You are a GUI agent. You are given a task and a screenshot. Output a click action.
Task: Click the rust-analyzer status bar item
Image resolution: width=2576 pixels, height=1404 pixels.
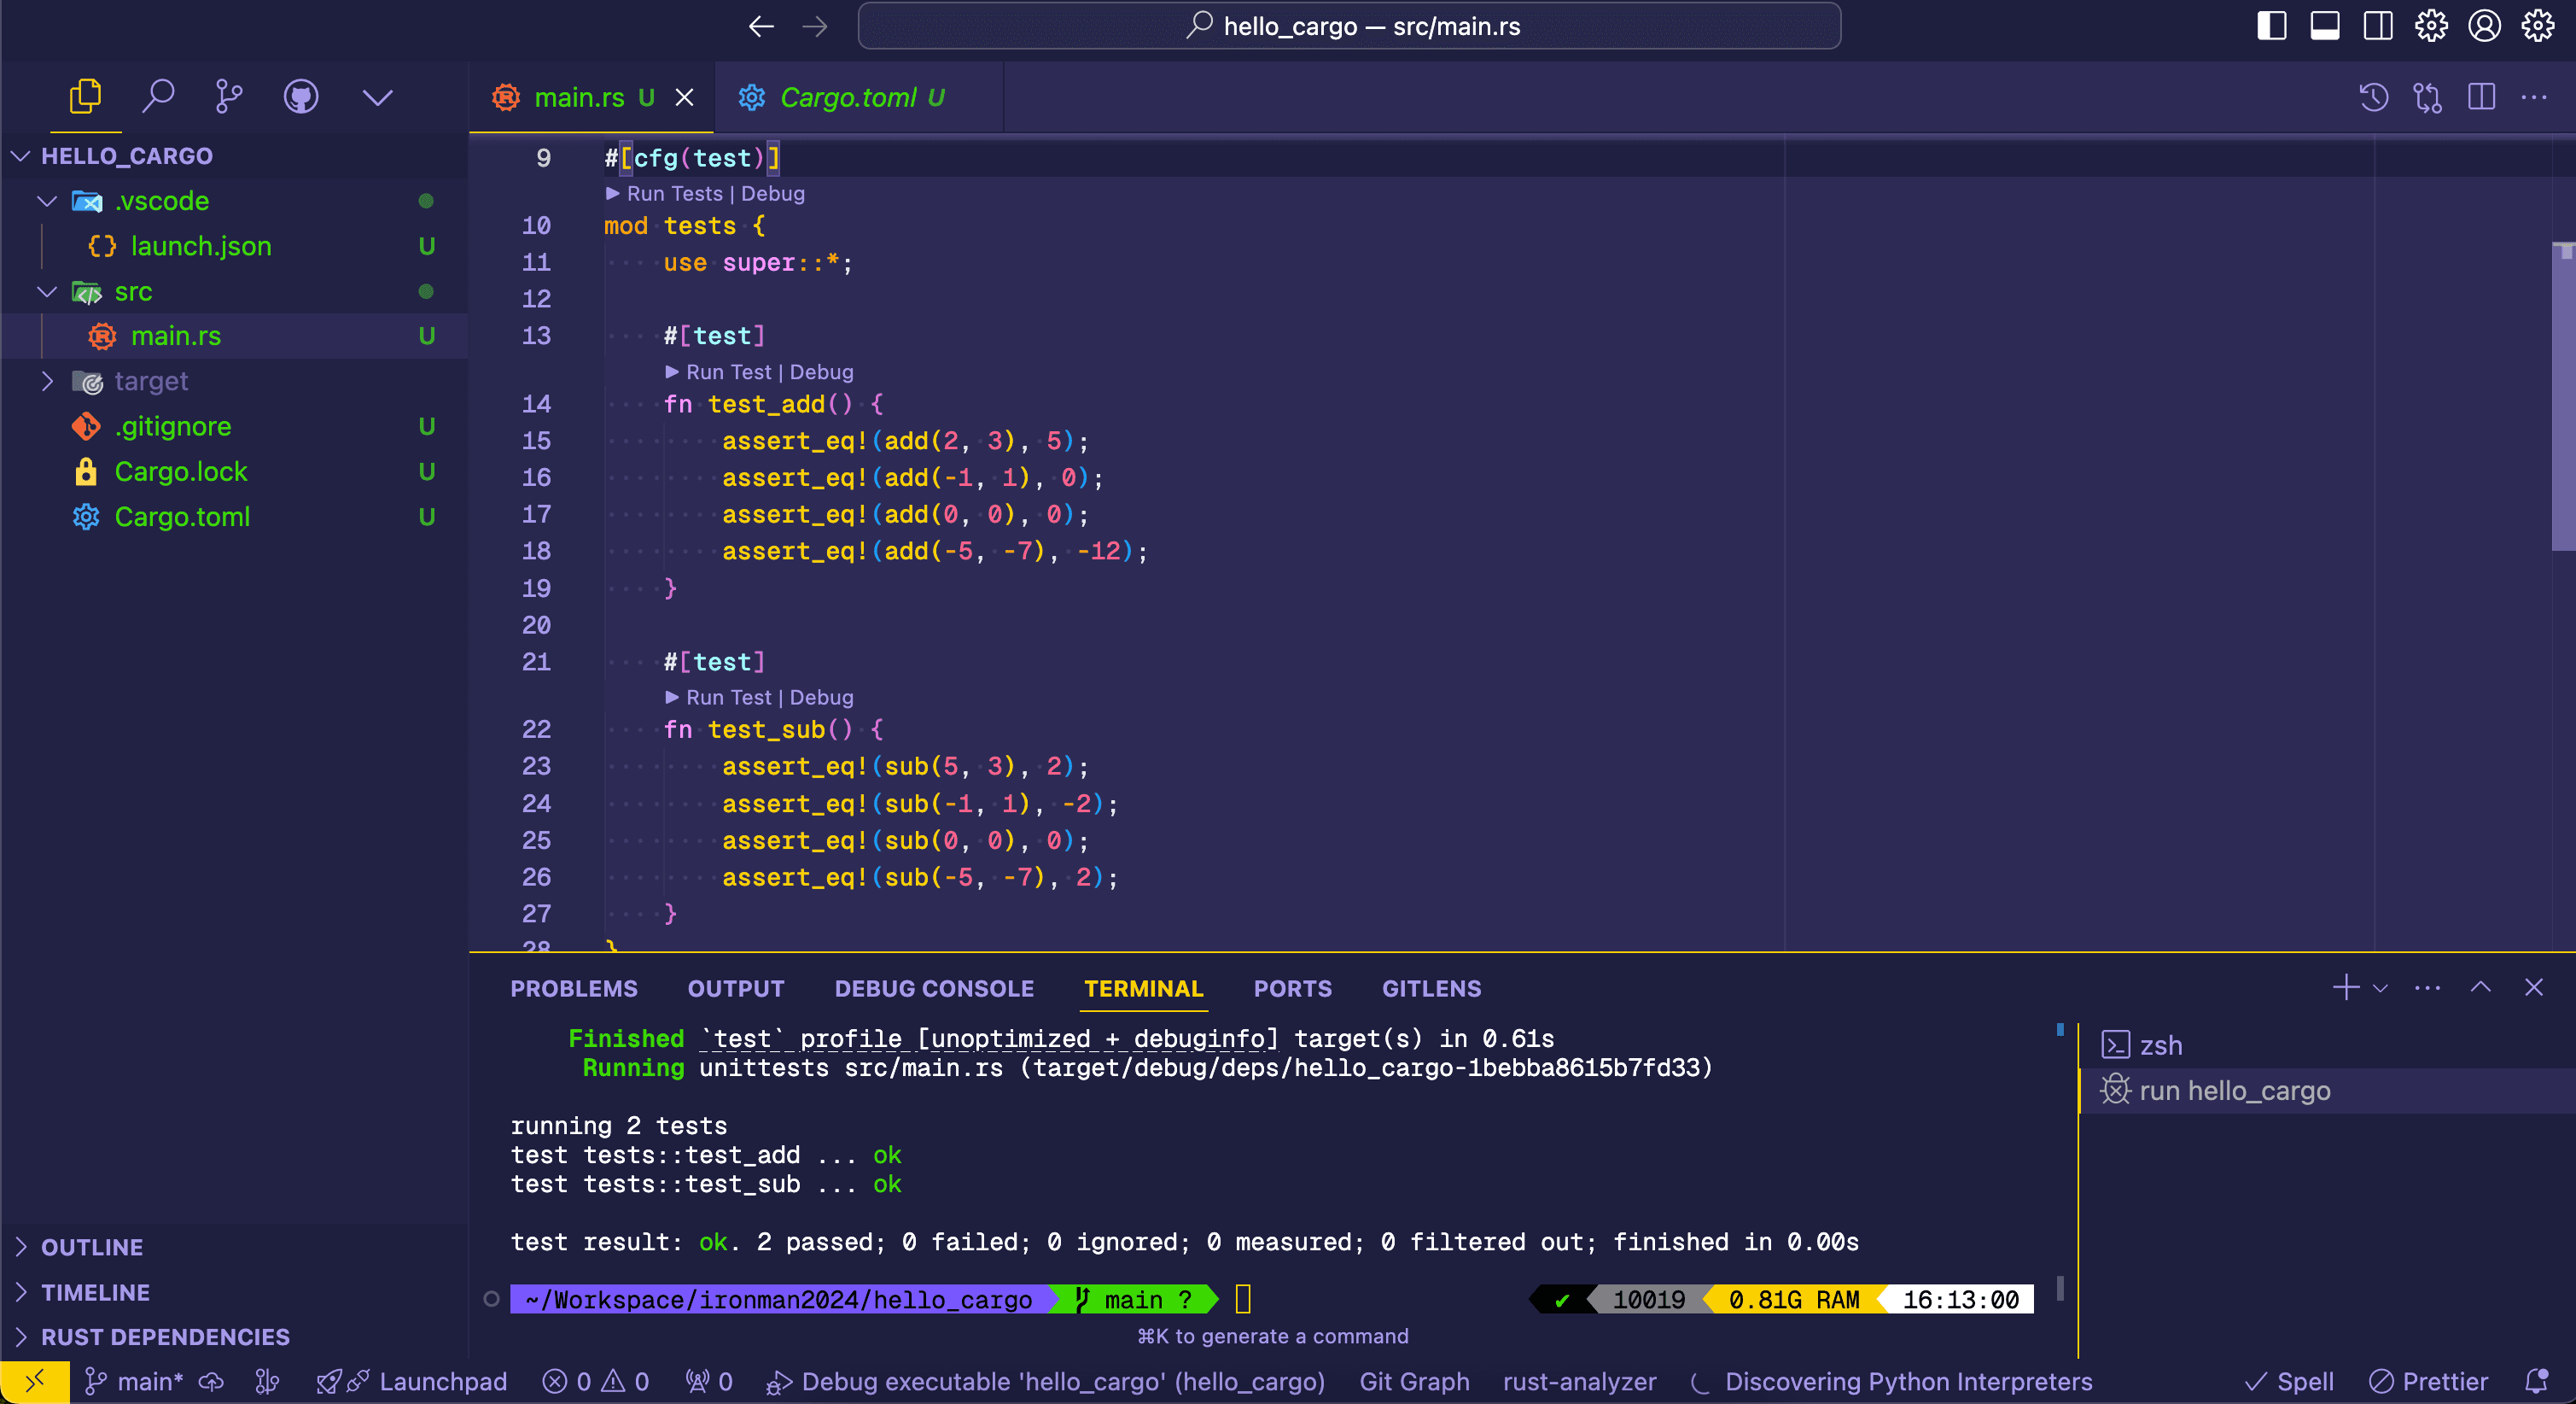coord(1578,1381)
